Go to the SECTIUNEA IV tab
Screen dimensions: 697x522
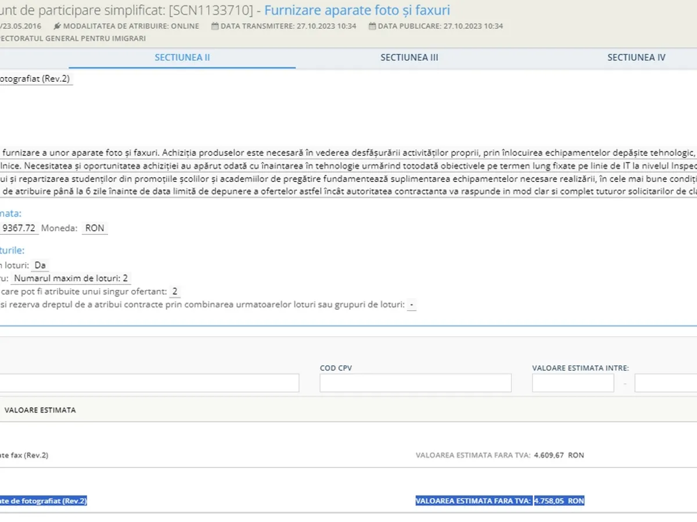[636, 57]
